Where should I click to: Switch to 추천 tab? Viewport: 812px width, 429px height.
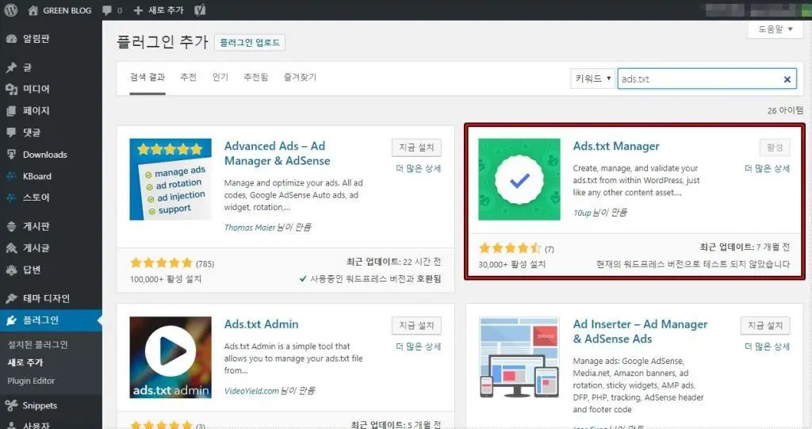[188, 77]
